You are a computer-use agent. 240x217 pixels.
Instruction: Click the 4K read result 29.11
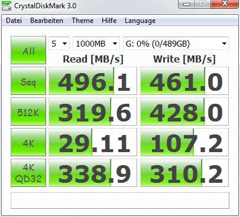[93, 142]
